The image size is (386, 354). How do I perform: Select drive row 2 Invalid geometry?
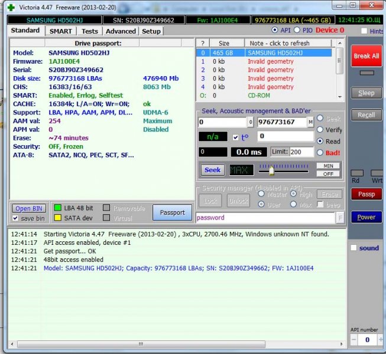[x=264, y=70]
